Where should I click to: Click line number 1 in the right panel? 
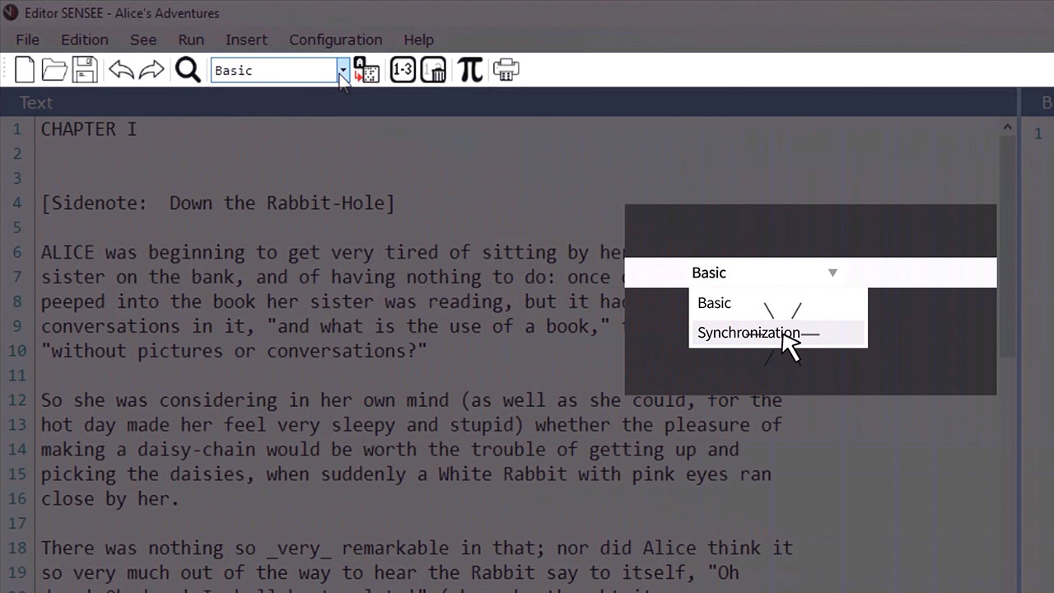point(1038,133)
